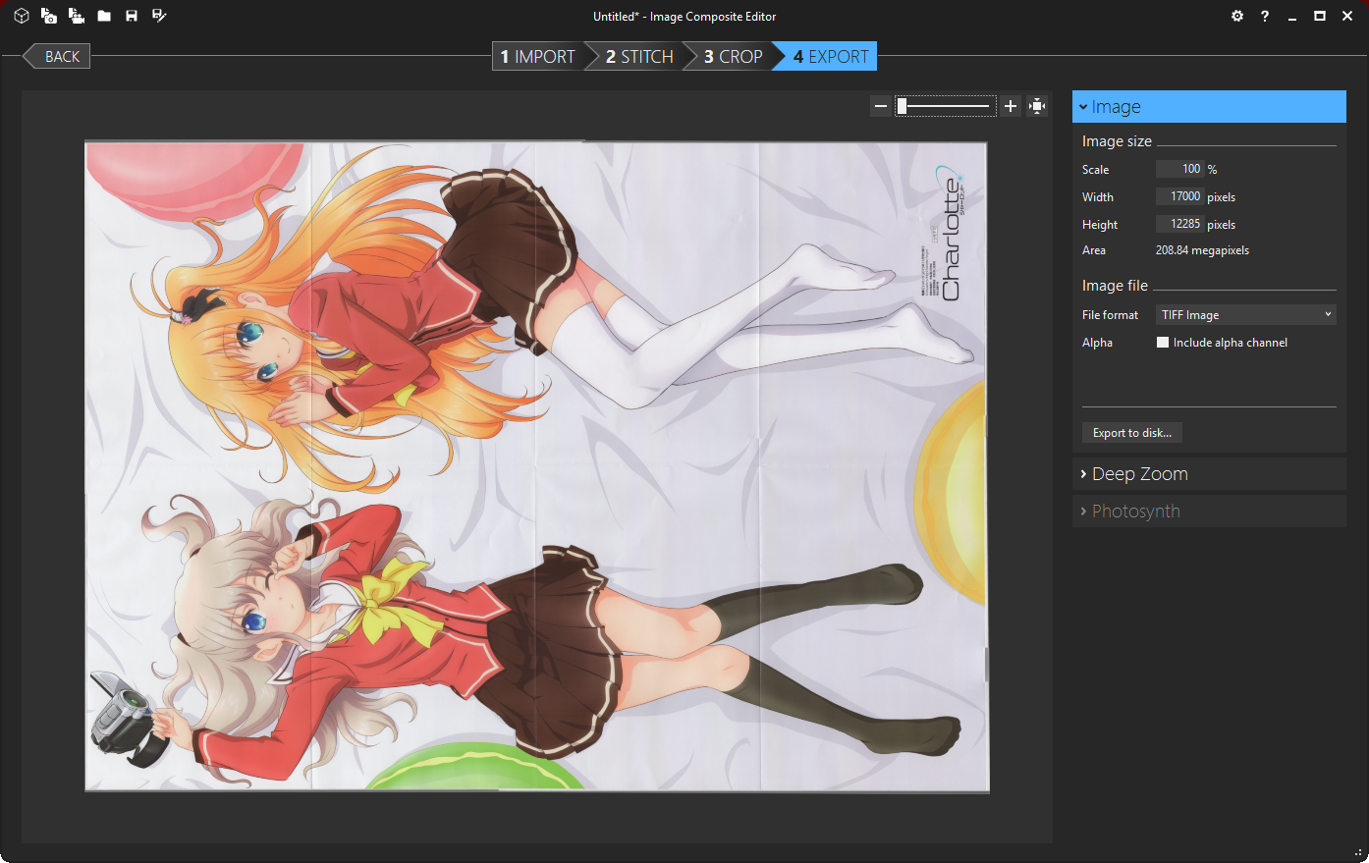Switch to the 2 STITCH step
The width and height of the screenshot is (1369, 863).
point(638,56)
